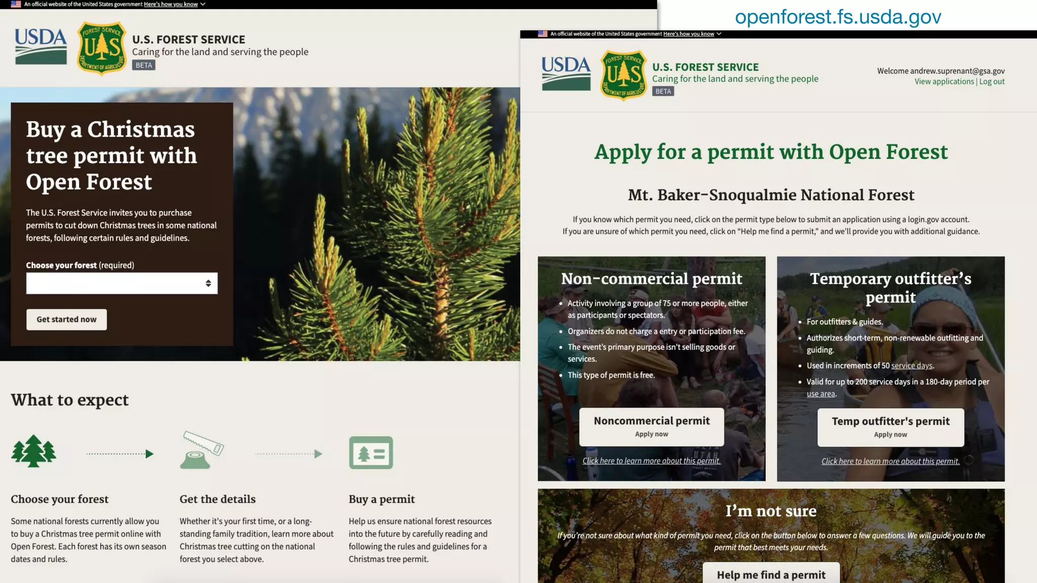Viewport: 1037px width, 583px height.
Task: Open the Choose your forest dropdown
Action: 122,283
